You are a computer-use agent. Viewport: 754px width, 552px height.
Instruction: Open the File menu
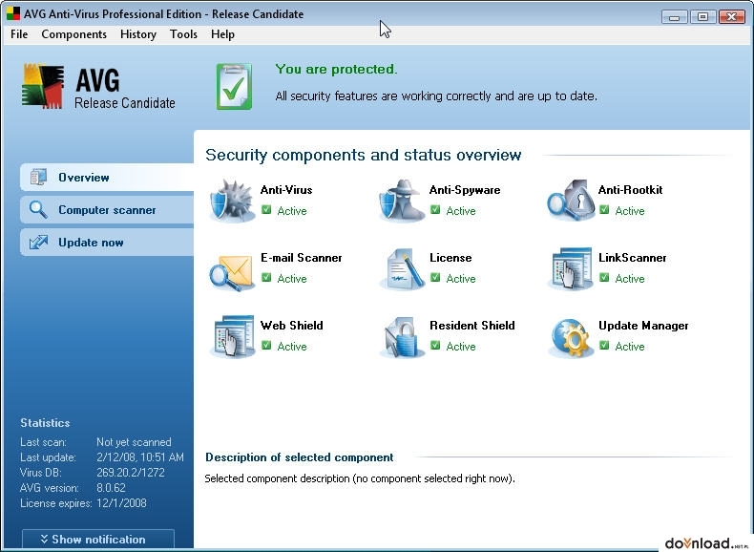(19, 34)
